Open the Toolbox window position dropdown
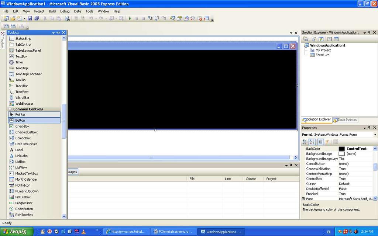This screenshot has width=378, height=236. point(53,33)
